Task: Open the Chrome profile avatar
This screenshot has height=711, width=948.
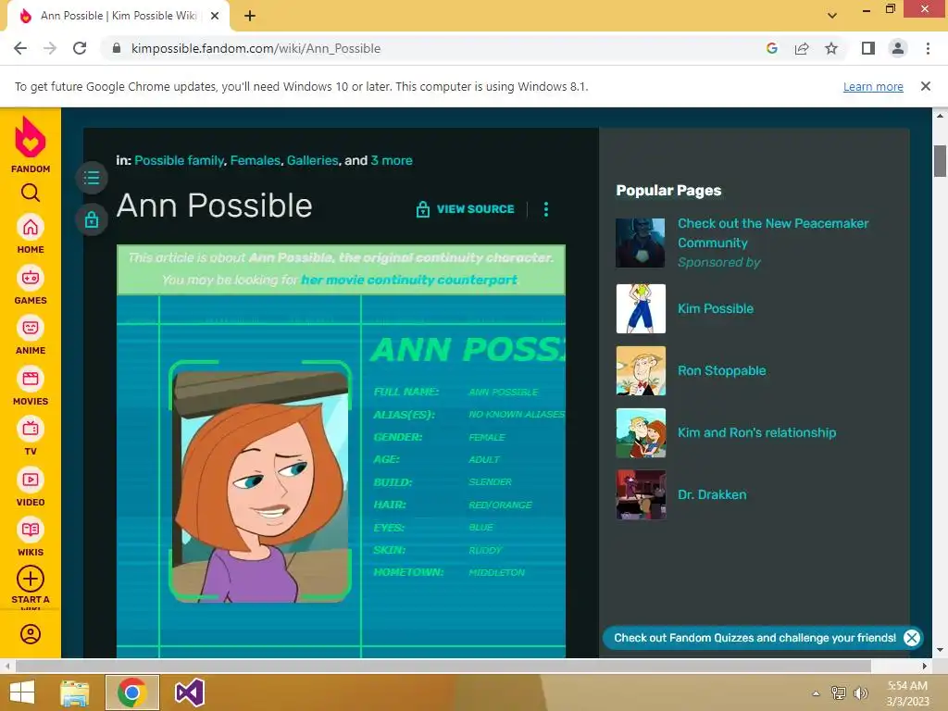Action: tap(898, 48)
